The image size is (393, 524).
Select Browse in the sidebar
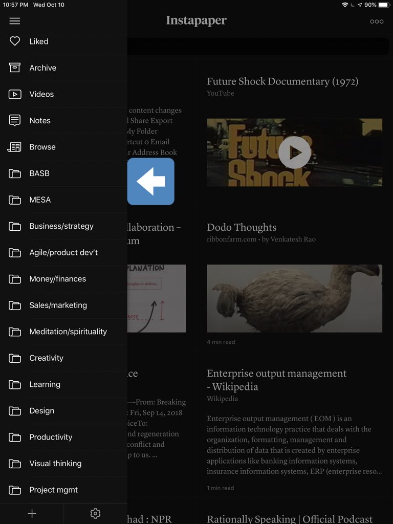tap(42, 147)
